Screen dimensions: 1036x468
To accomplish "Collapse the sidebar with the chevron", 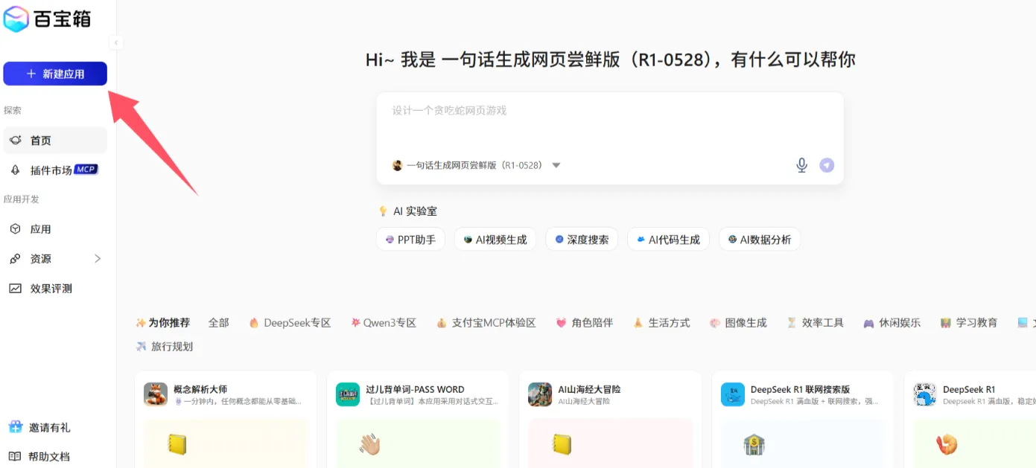I will point(115,42).
